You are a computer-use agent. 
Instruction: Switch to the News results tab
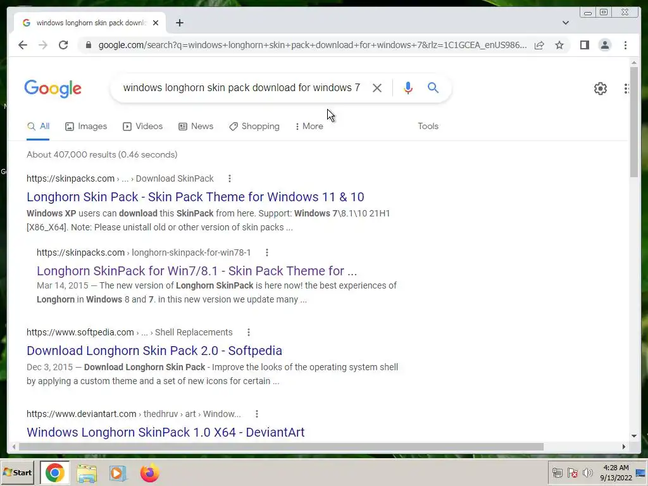pyautogui.click(x=196, y=127)
